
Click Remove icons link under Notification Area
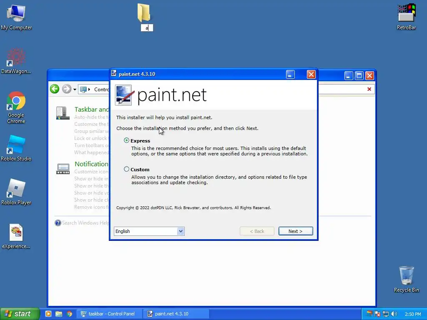pyautogui.click(x=91, y=207)
